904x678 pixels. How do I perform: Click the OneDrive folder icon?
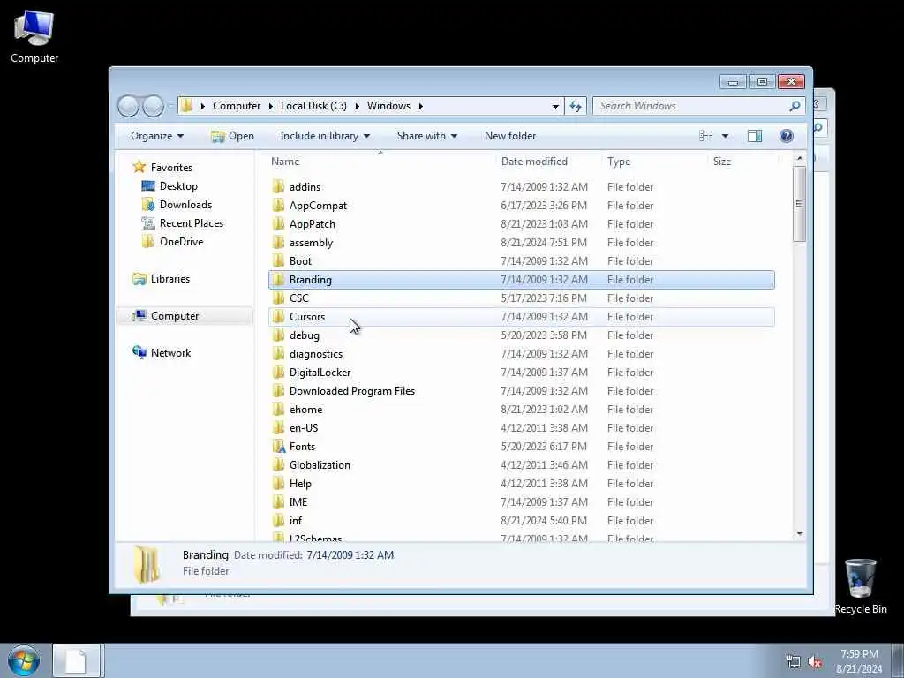point(148,242)
